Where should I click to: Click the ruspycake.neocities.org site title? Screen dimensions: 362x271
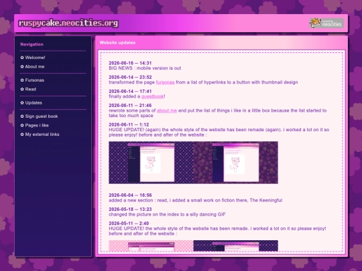tap(68, 23)
